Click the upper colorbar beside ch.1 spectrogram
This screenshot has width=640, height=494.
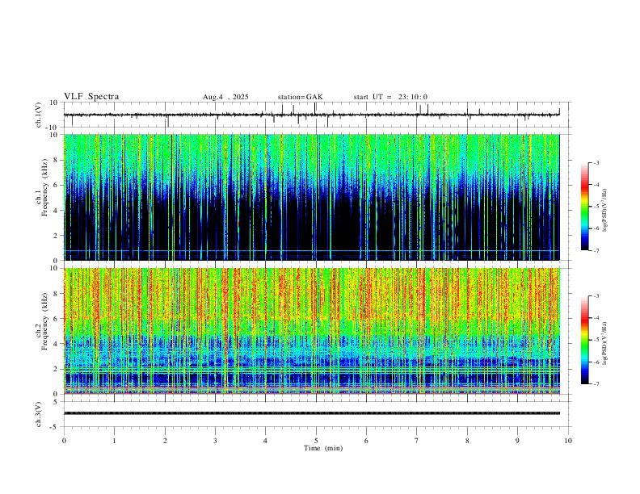585,207
